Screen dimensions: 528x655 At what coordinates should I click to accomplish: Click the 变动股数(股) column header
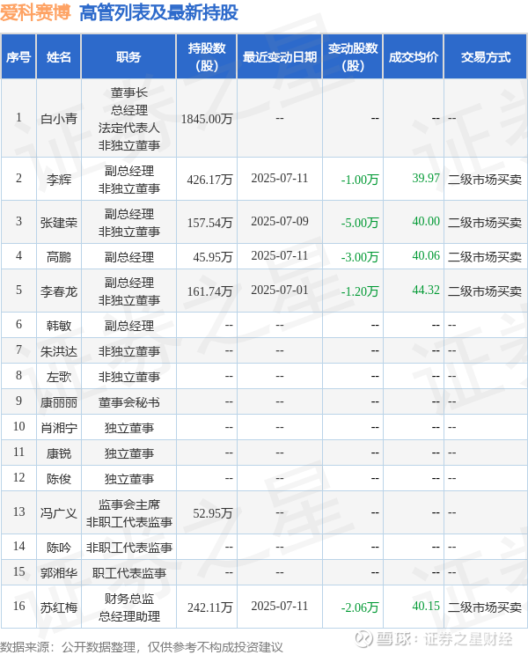point(353,57)
